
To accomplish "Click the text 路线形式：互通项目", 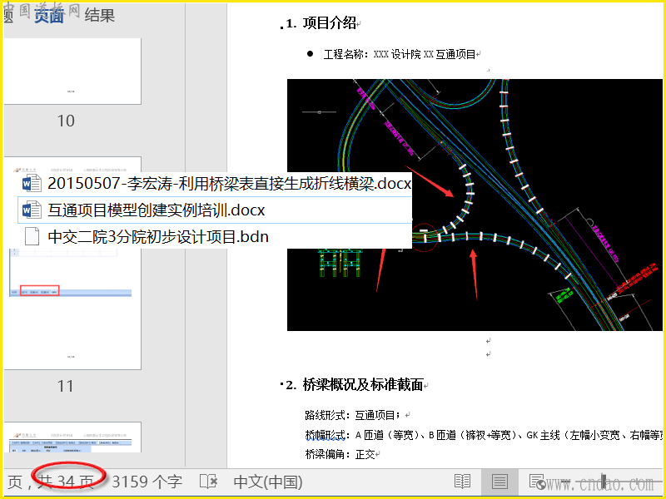I will pos(352,415).
